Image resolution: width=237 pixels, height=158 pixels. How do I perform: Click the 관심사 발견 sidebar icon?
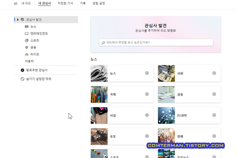point(22,20)
